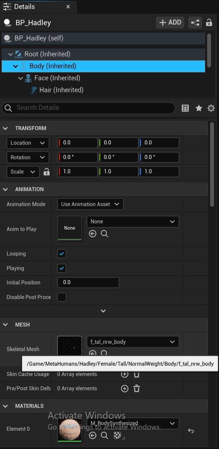This screenshot has width=219, height=449.
Task: Add element to Skin Cache Usage array
Action: (125, 374)
